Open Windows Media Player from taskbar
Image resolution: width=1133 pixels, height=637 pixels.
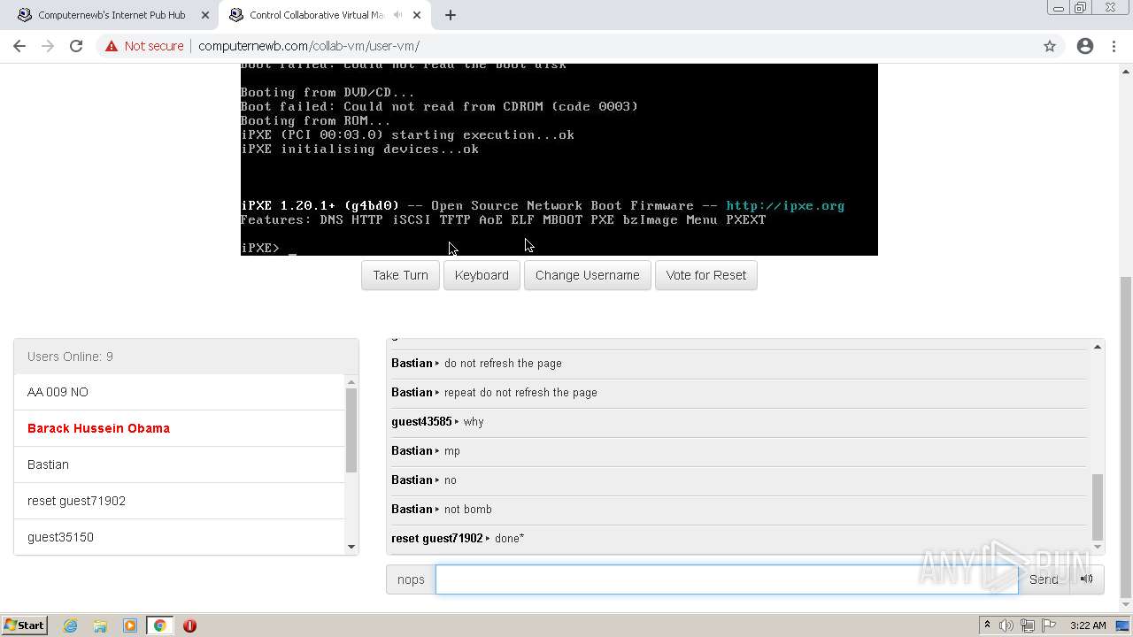click(x=130, y=625)
